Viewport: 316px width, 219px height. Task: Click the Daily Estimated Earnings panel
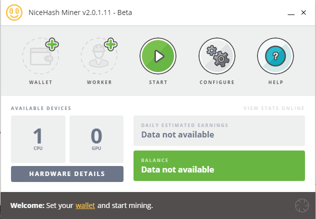[219, 130]
